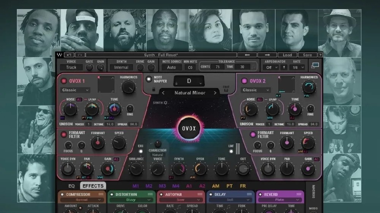Click the Correction Natural mode button
The width and height of the screenshot is (380, 213).
click(x=158, y=155)
